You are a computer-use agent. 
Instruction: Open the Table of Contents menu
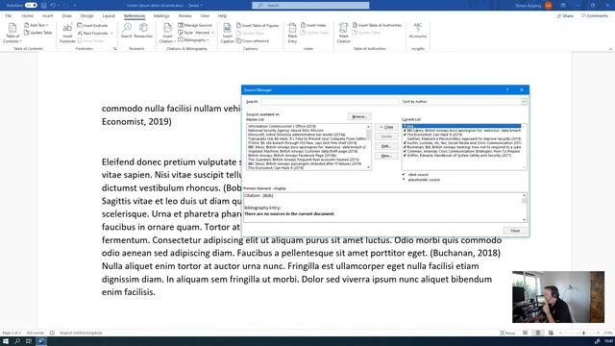(12, 33)
